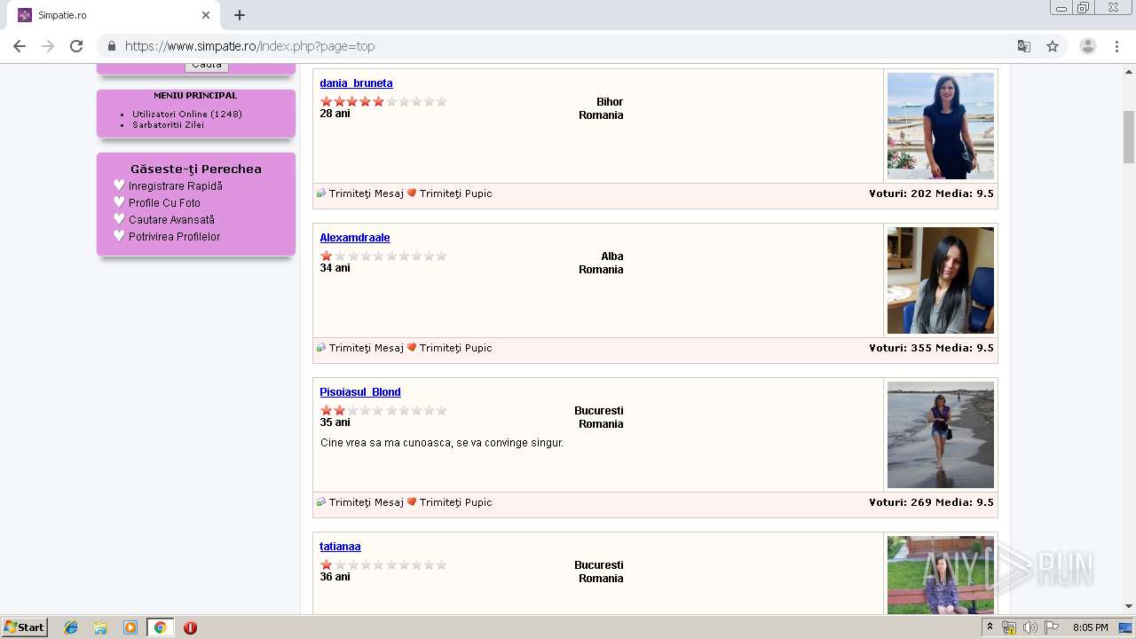Screen dimensions: 1136x639
Task: Open Cautare Avansată link
Action: [x=171, y=220]
